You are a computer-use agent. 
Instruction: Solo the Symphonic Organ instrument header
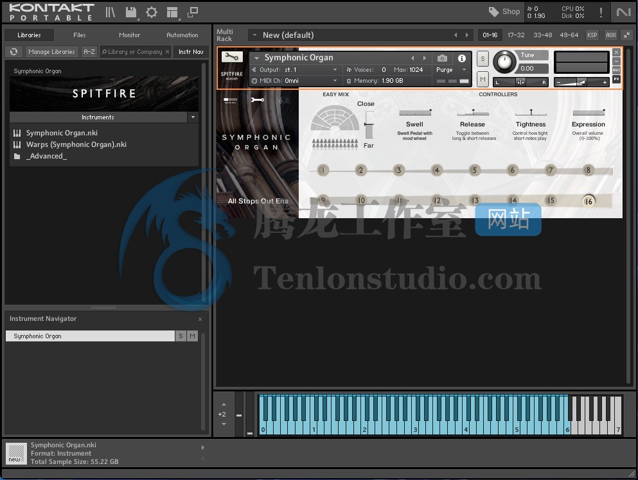(x=483, y=59)
